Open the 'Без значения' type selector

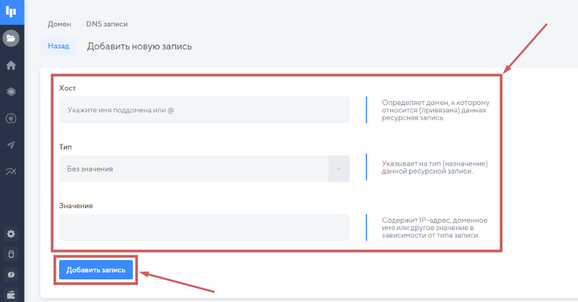pos(194,169)
